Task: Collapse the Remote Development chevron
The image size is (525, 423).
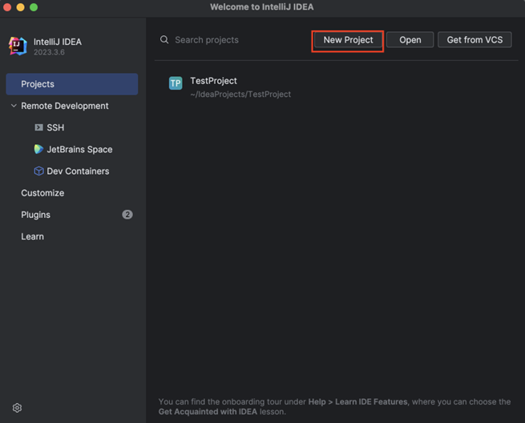Action: point(14,106)
